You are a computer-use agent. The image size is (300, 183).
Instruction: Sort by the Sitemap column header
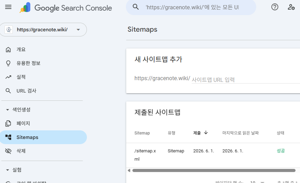pyautogui.click(x=142, y=133)
